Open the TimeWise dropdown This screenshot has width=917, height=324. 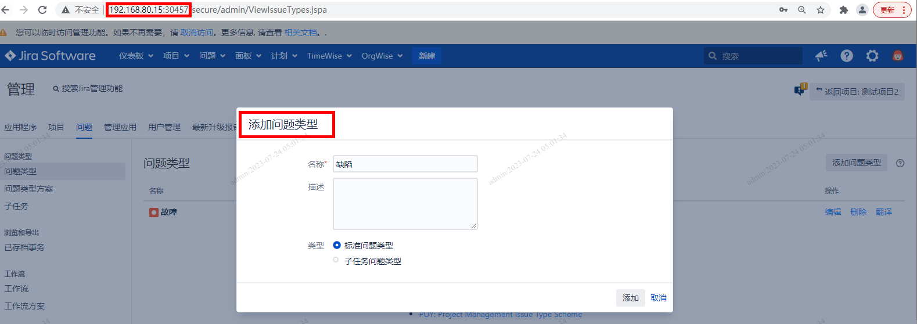tap(329, 56)
